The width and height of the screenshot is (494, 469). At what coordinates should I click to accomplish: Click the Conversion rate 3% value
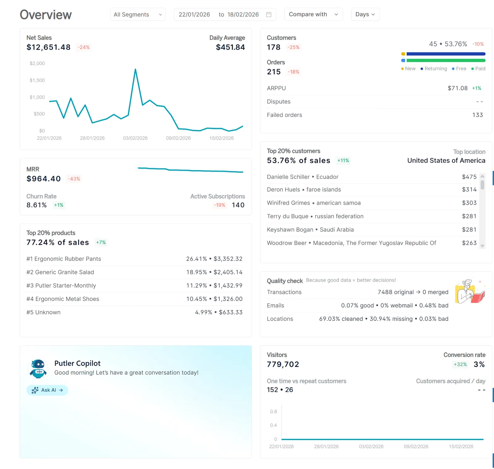pyautogui.click(x=479, y=364)
